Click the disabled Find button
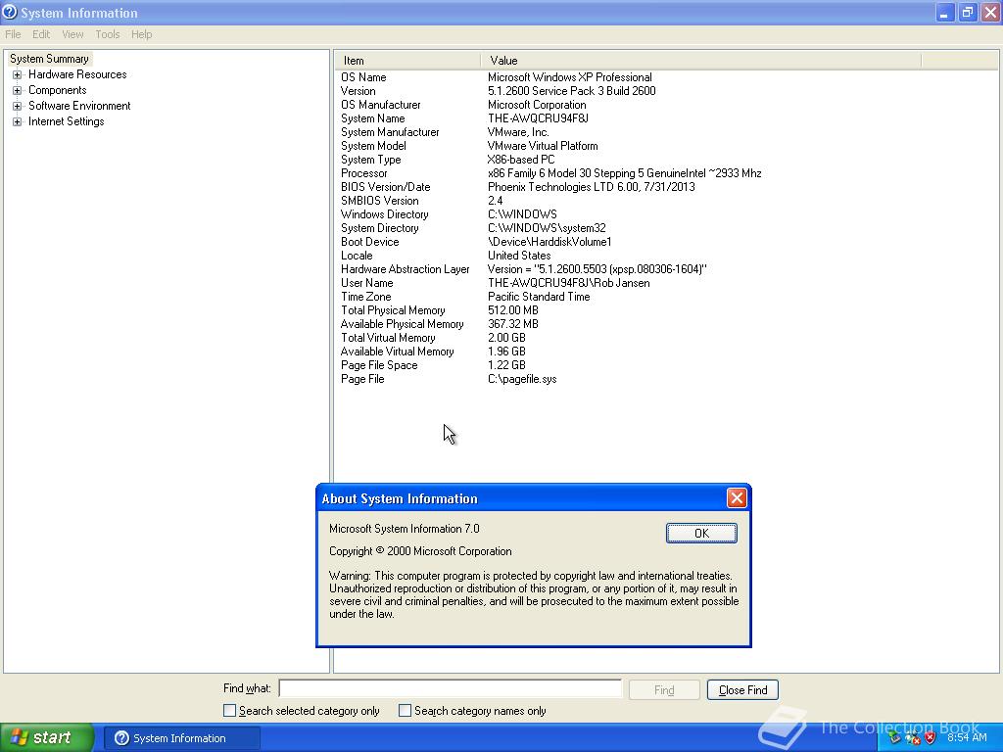 pos(664,690)
